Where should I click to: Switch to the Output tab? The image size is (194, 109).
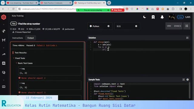[x=31, y=38]
